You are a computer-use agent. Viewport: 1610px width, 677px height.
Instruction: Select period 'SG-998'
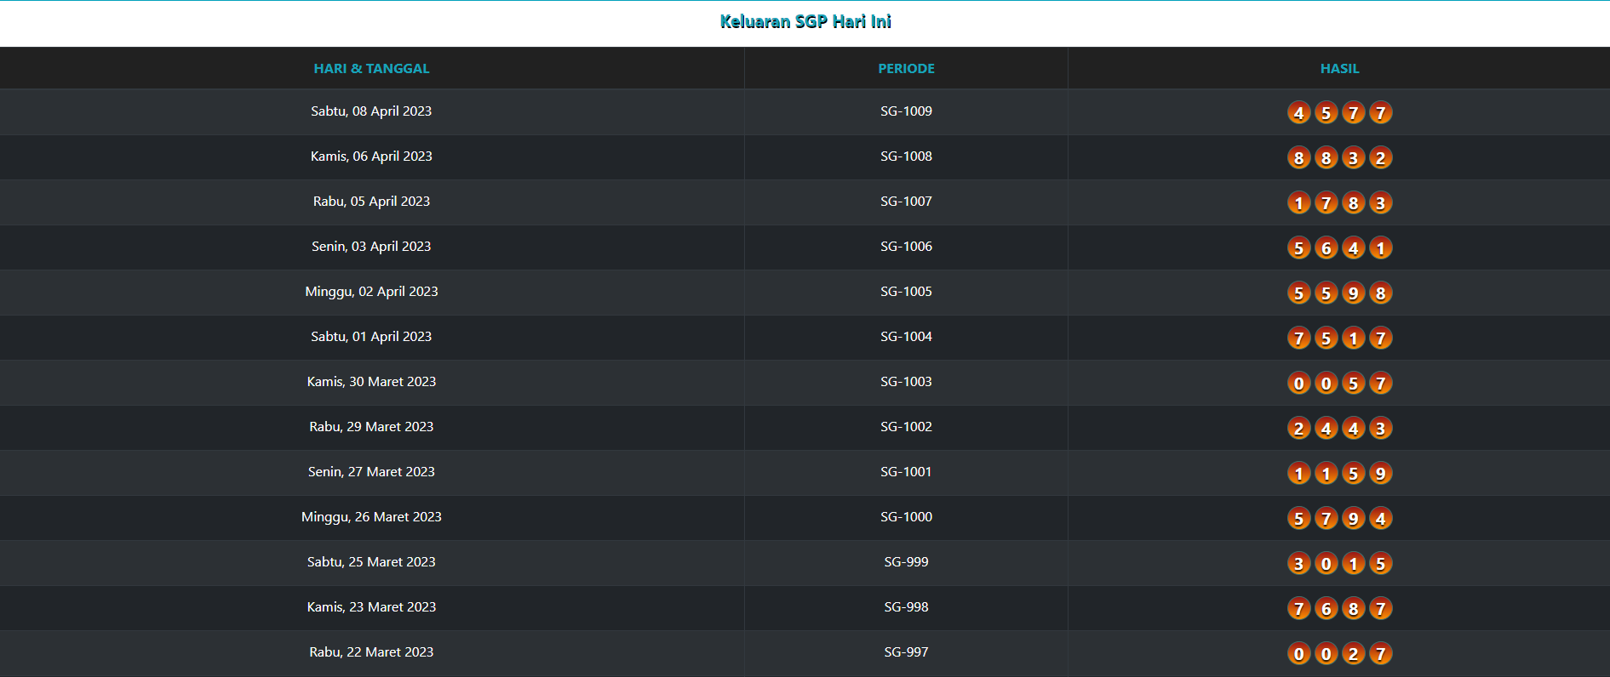coord(906,607)
